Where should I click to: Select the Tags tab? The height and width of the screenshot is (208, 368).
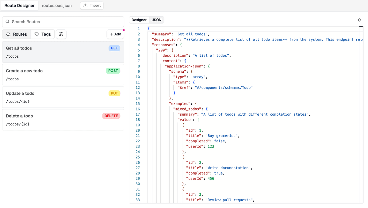(x=43, y=34)
